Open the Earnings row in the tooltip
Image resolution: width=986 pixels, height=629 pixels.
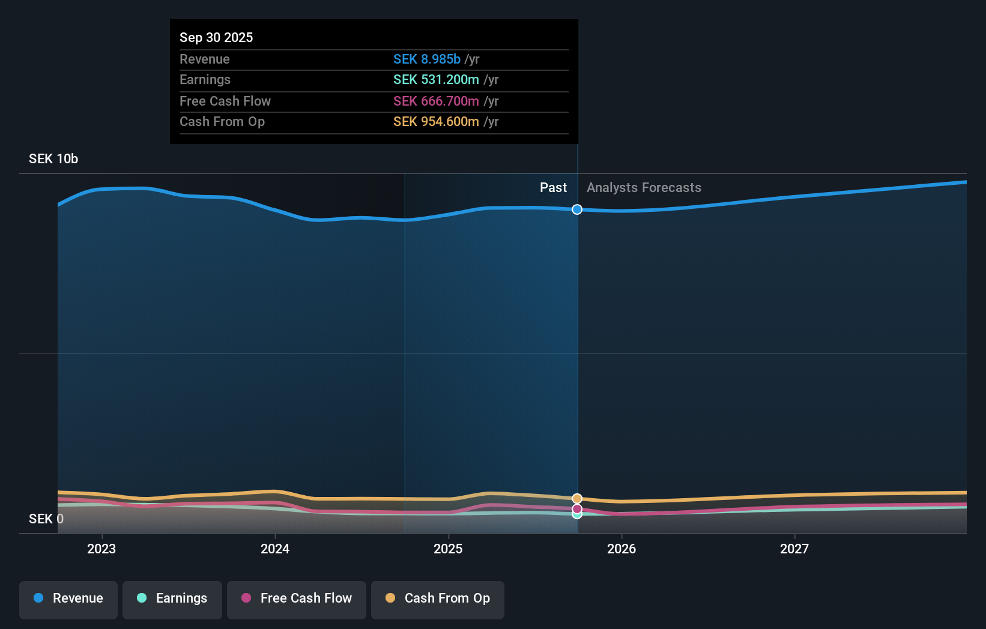point(374,79)
